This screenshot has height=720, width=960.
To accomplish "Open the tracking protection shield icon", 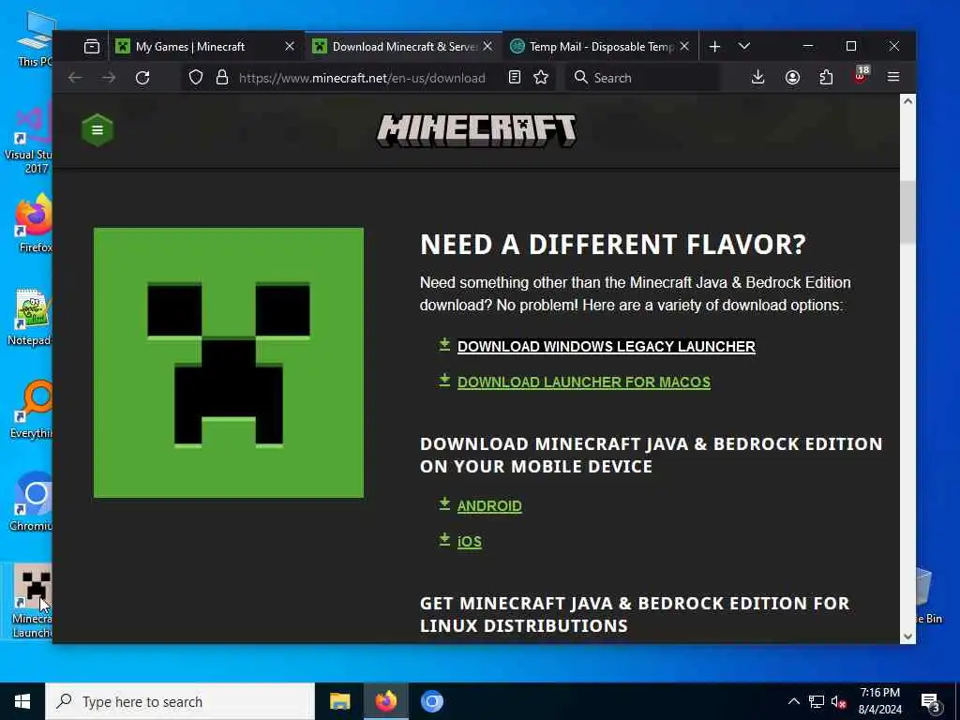I will [196, 78].
